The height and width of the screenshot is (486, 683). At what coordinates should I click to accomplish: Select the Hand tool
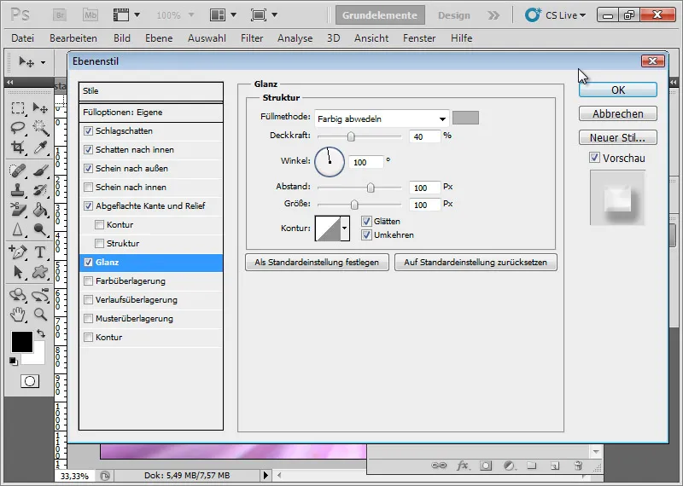click(18, 314)
